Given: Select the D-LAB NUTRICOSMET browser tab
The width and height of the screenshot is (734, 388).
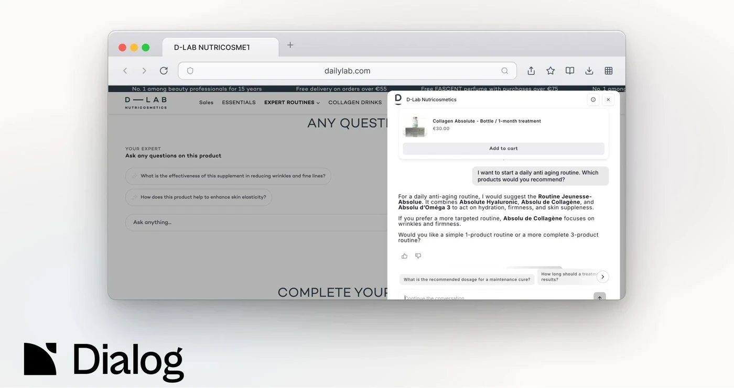Looking at the screenshot, I should pos(220,47).
